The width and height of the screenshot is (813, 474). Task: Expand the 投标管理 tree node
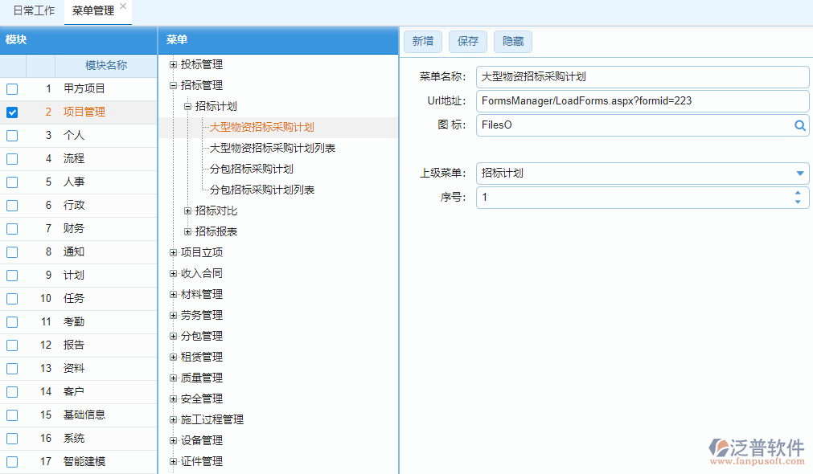(x=173, y=65)
